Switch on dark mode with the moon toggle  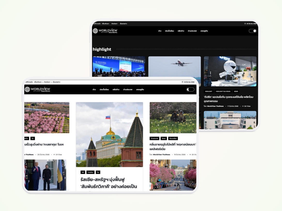[190, 89]
